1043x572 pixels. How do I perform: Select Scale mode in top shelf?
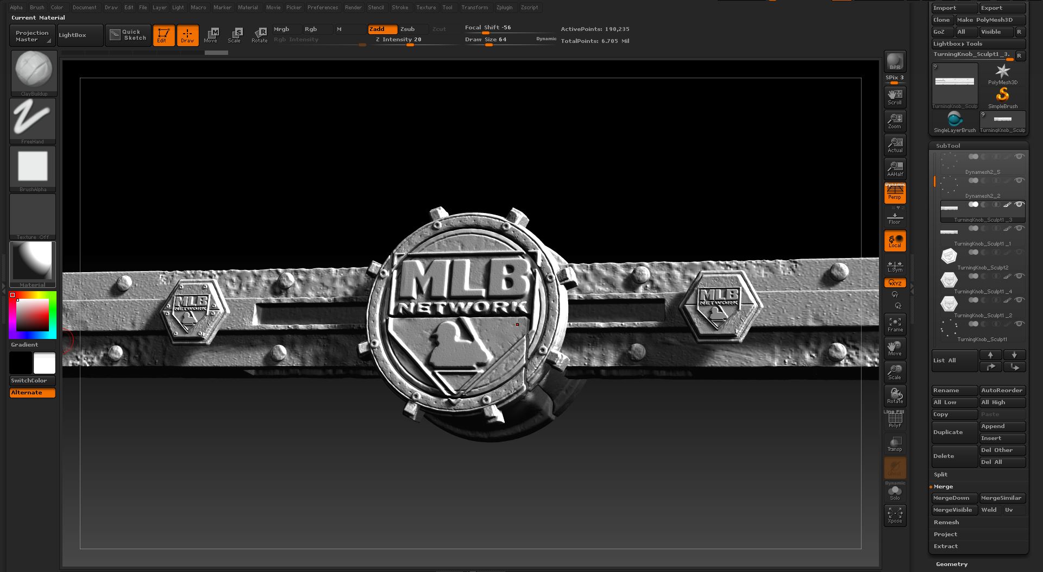235,35
